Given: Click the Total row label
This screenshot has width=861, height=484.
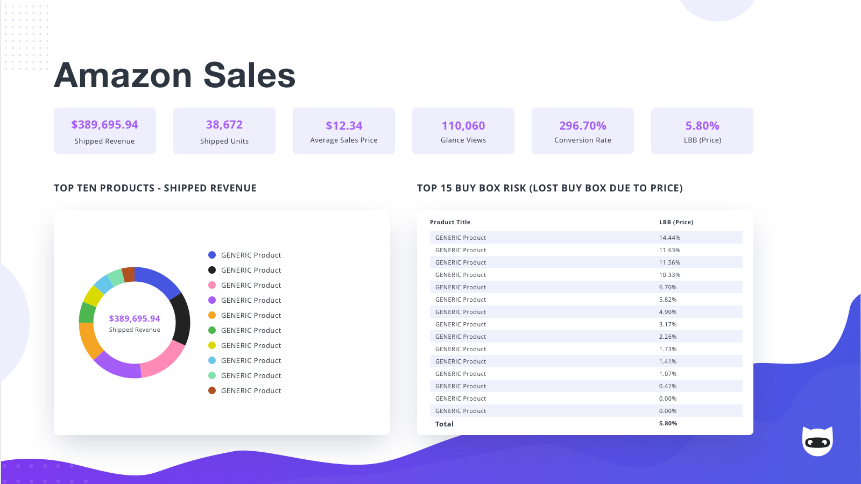Looking at the screenshot, I should tap(444, 424).
